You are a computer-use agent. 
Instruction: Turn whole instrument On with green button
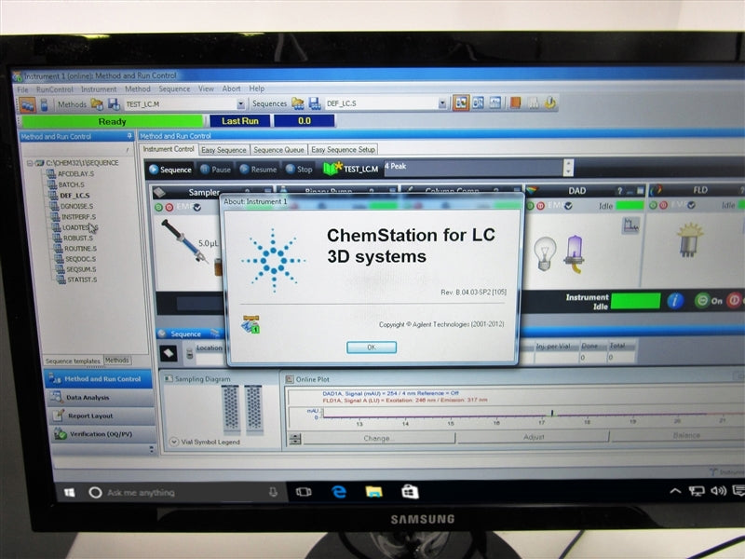pyautogui.click(x=702, y=301)
